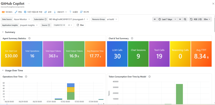Click Token Consumption Over Time info icon
This screenshot has width=215, height=105.
click(x=150, y=77)
